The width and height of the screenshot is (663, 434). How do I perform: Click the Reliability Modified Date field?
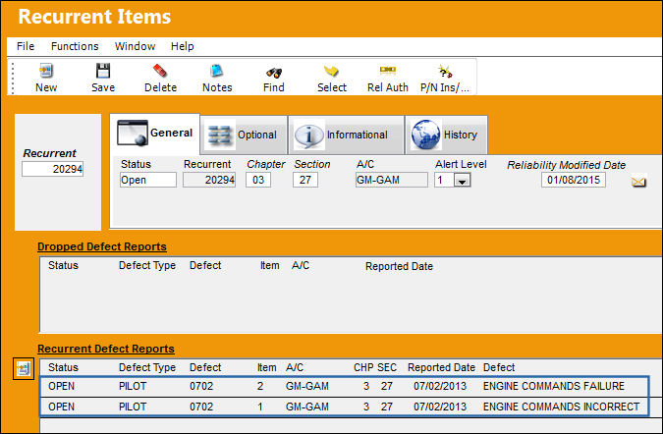[x=574, y=180]
